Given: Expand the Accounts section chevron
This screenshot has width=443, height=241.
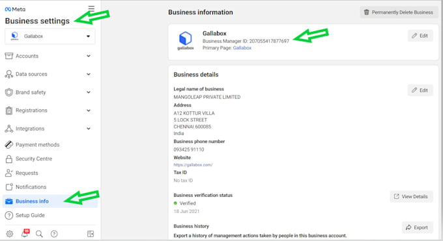Looking at the screenshot, I should pos(89,56).
